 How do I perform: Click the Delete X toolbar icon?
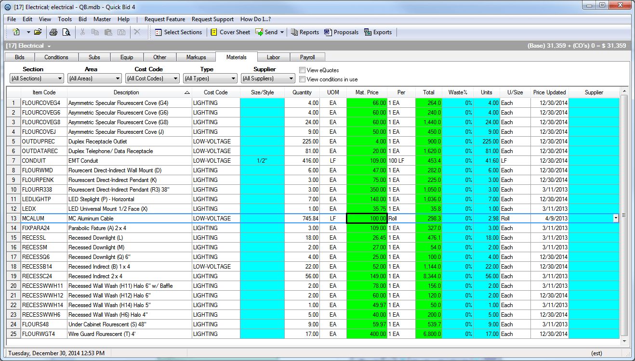137,32
